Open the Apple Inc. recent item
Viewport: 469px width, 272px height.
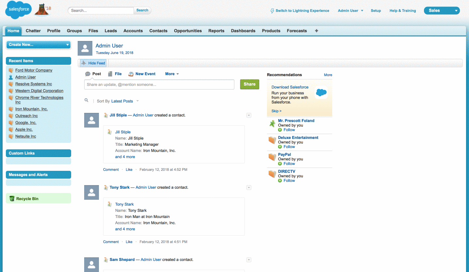click(24, 129)
